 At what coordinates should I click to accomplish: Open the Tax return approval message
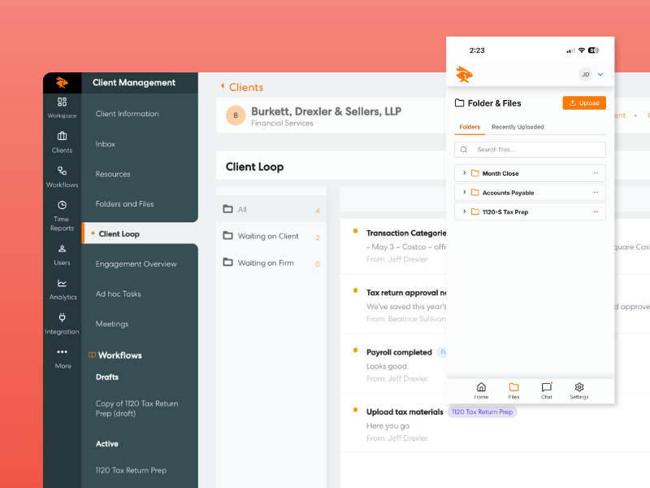[x=405, y=293]
